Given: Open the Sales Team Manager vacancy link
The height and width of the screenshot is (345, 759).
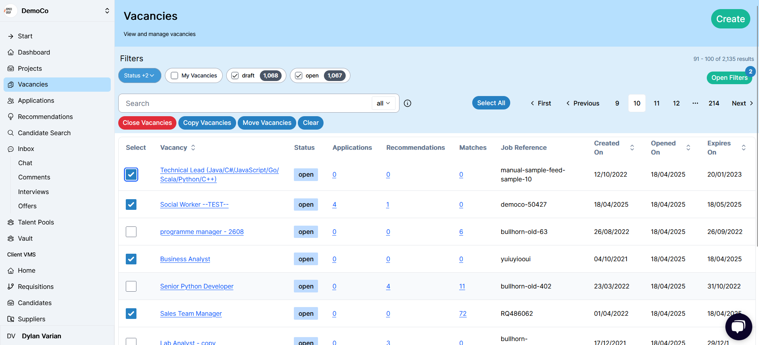Looking at the screenshot, I should pyautogui.click(x=191, y=313).
